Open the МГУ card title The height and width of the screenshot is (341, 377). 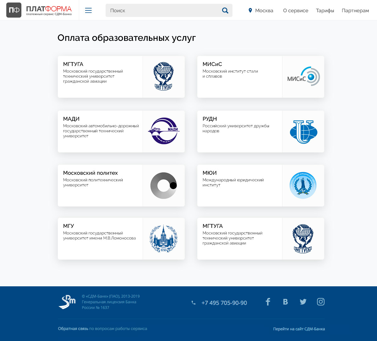click(68, 226)
